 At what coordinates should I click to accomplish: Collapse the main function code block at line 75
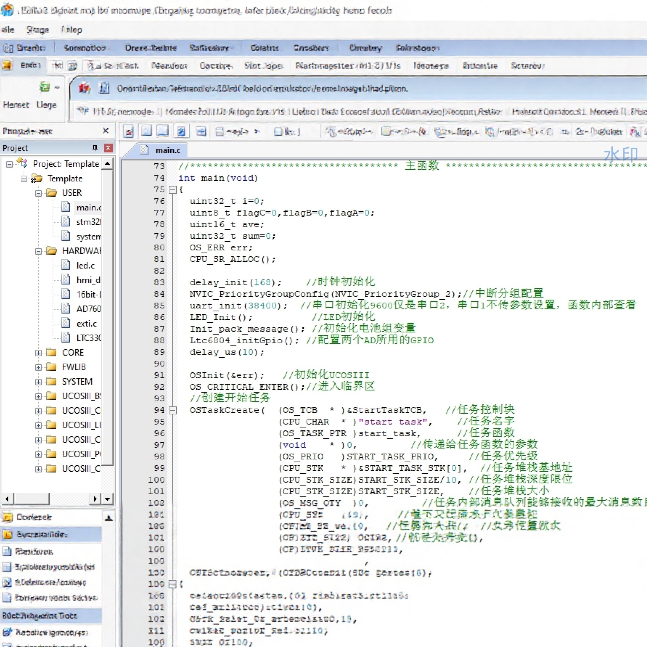click(173, 190)
